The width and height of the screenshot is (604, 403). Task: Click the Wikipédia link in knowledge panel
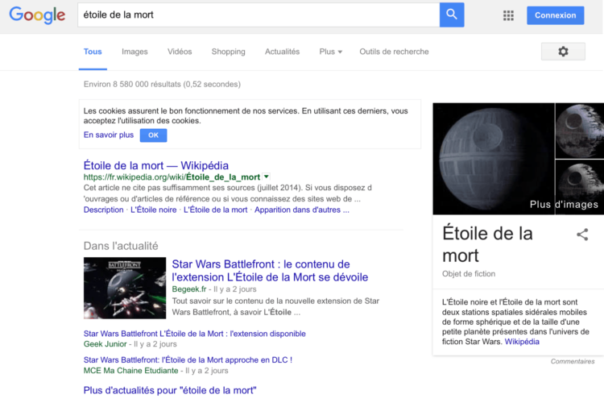(522, 342)
